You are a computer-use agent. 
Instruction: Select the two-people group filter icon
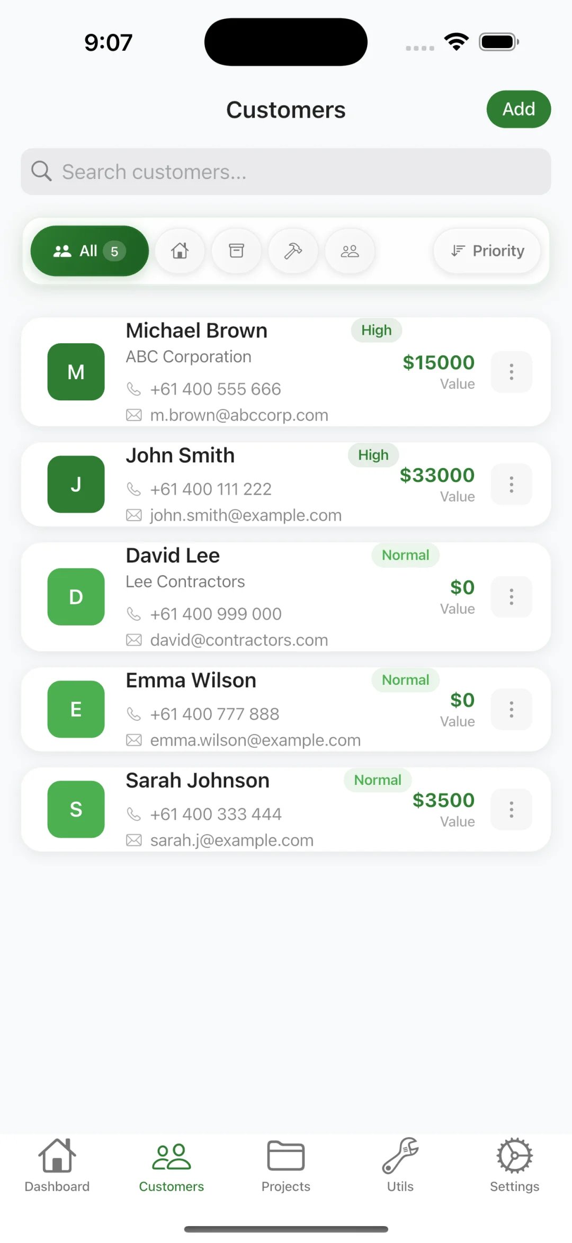pyautogui.click(x=350, y=251)
